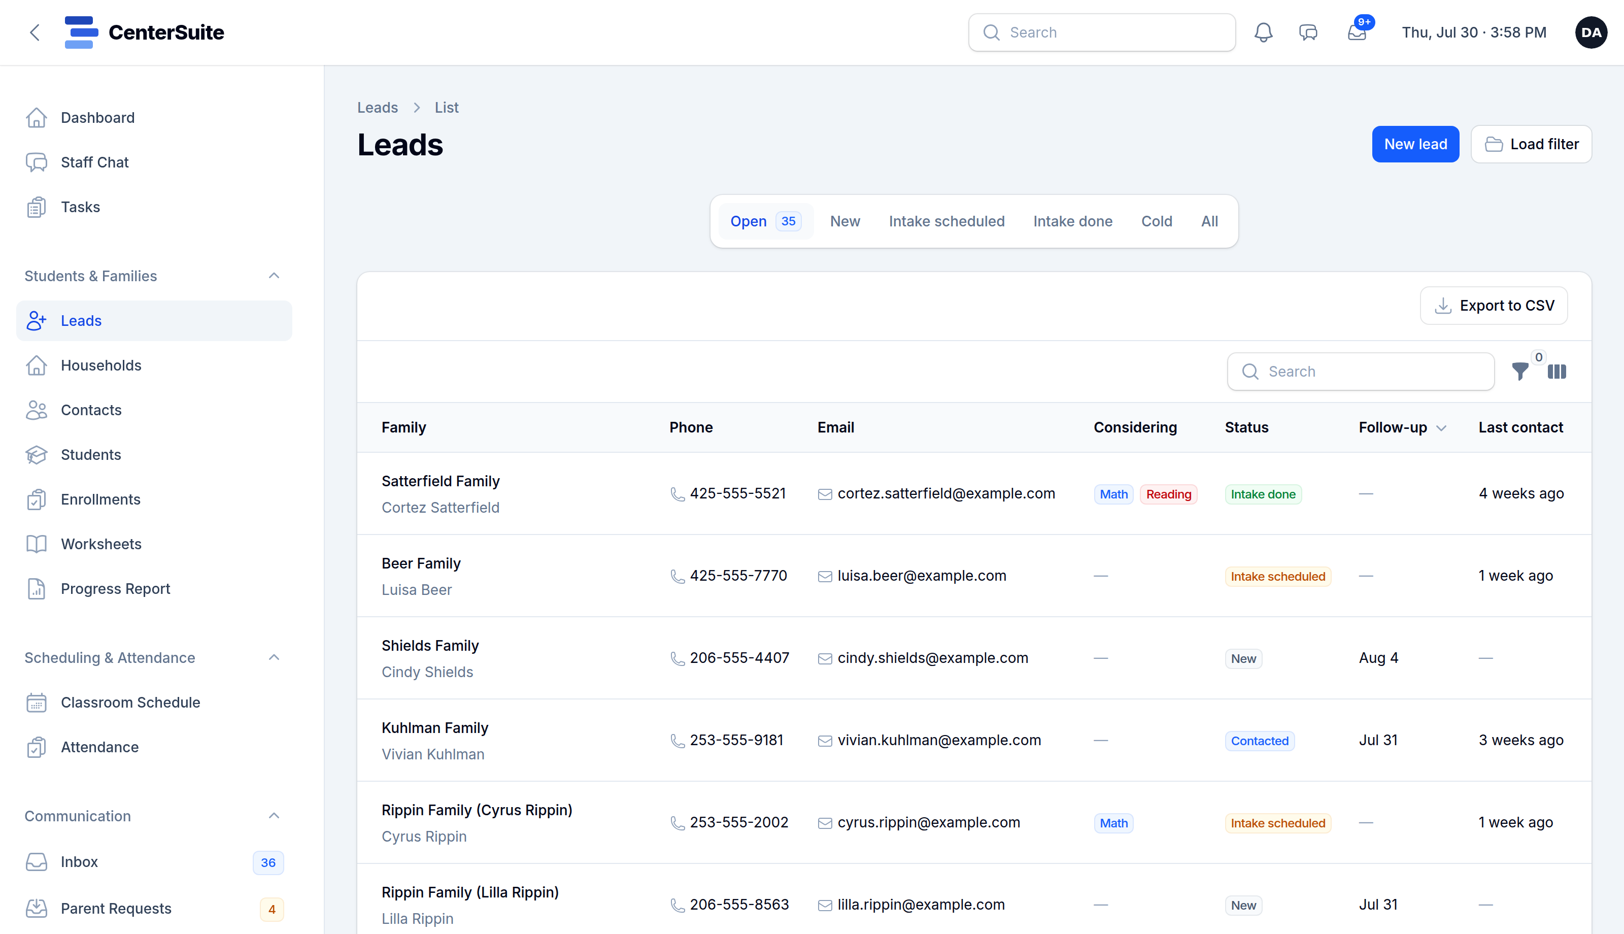The width and height of the screenshot is (1624, 934).
Task: Click the back arrow in the header
Action: point(35,32)
